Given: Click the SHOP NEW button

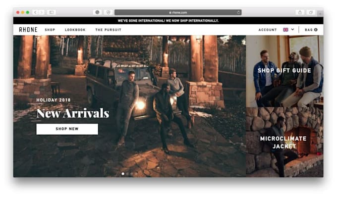Looking at the screenshot, I should (67, 129).
